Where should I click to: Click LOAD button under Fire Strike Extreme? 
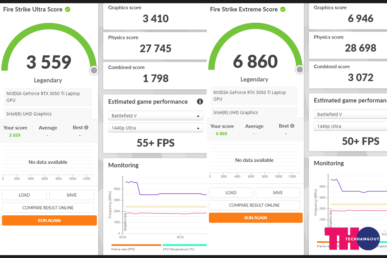pos(231,193)
